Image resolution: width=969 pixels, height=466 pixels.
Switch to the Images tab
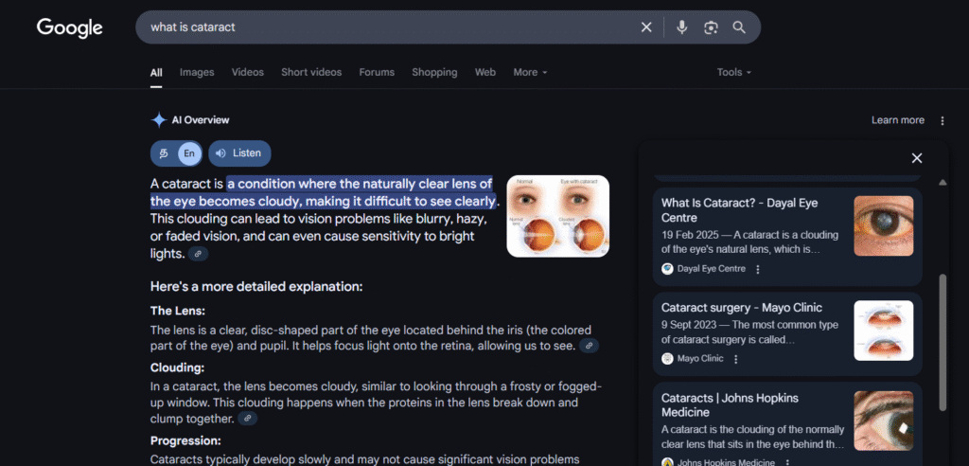click(197, 72)
